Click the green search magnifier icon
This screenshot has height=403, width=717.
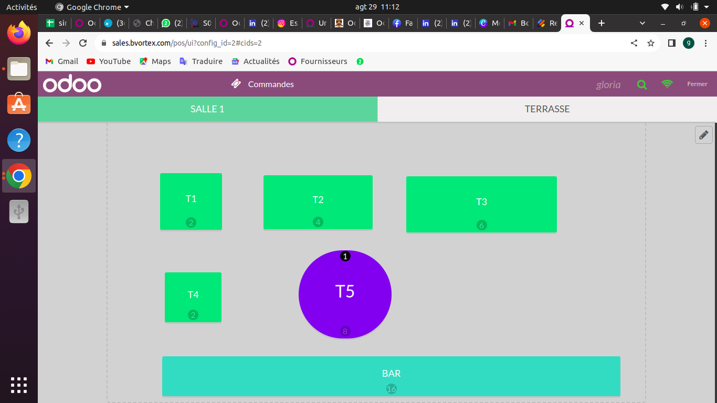[x=641, y=84]
